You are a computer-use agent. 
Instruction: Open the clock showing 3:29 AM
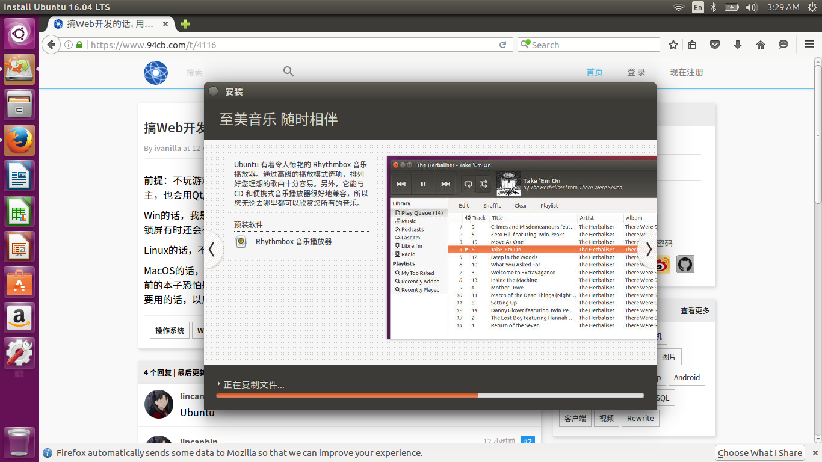(783, 7)
